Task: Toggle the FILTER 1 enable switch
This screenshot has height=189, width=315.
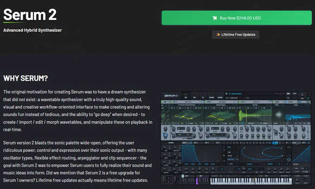Action: 287,102
